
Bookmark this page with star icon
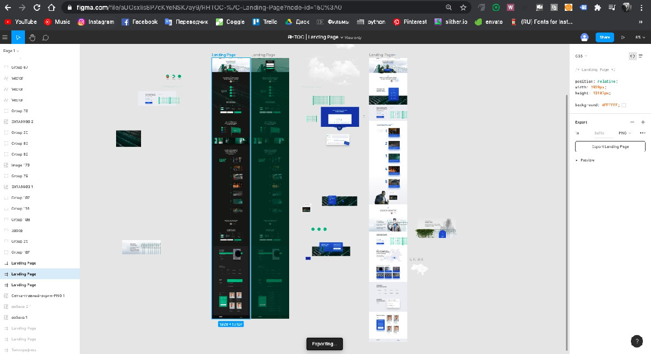463,8
